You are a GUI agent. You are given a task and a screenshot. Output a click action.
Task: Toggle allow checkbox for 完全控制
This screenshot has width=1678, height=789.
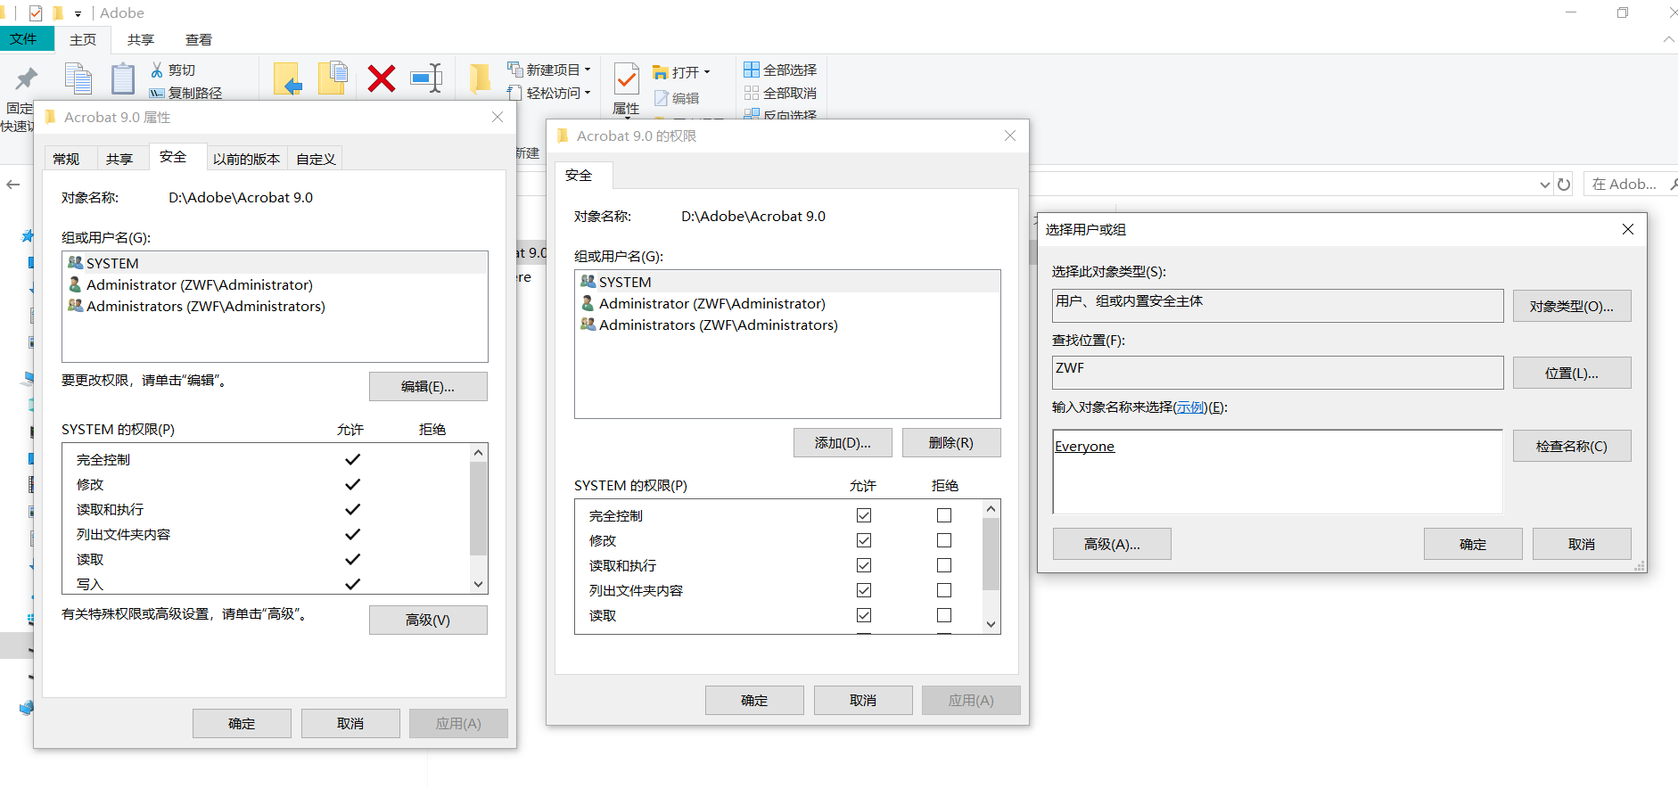click(864, 515)
